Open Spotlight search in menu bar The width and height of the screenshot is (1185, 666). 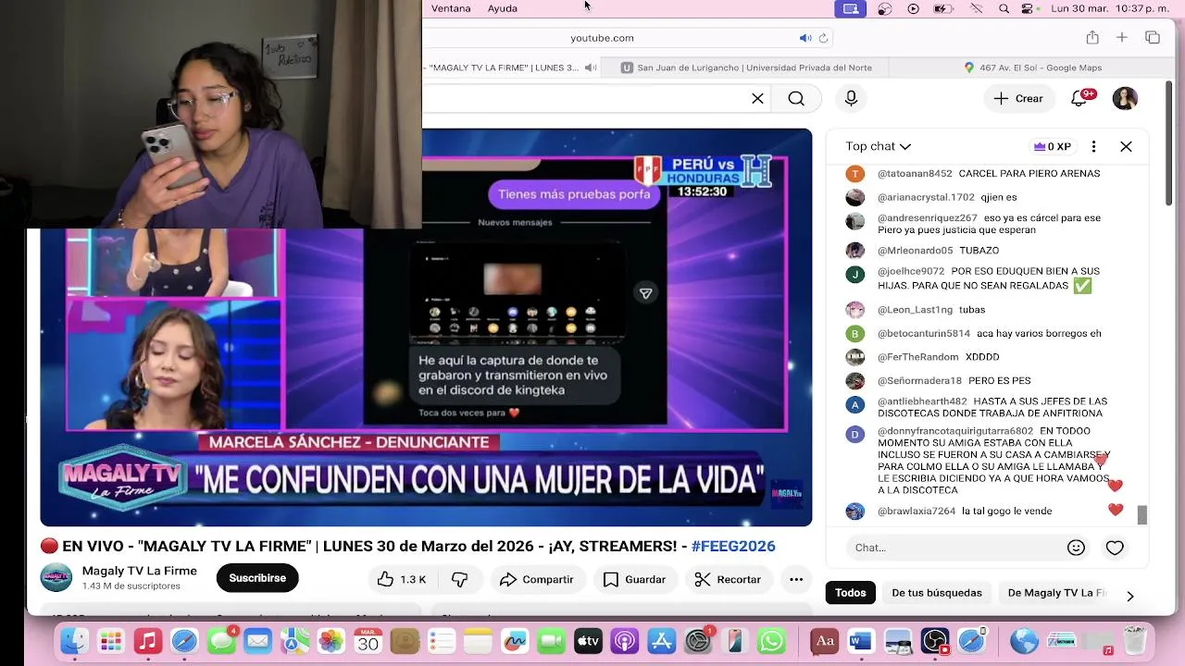click(1004, 8)
